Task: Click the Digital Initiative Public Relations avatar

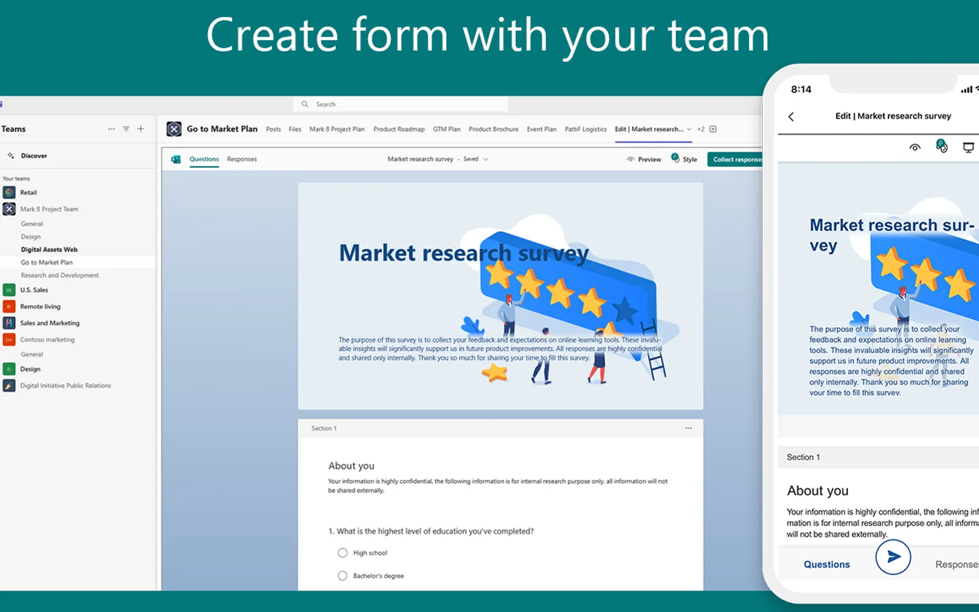Action: [9, 386]
